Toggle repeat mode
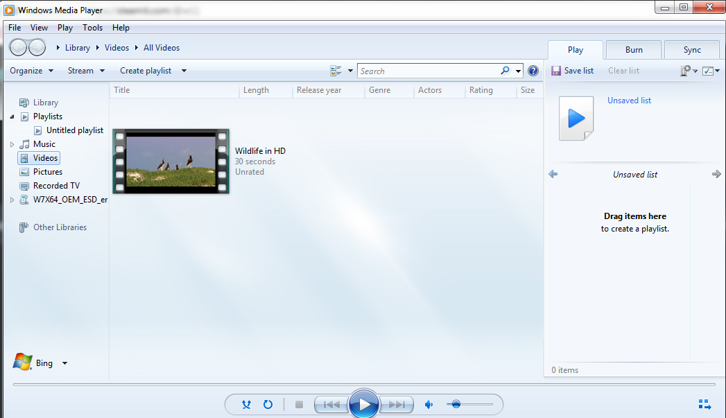This screenshot has width=726, height=418. 268,405
